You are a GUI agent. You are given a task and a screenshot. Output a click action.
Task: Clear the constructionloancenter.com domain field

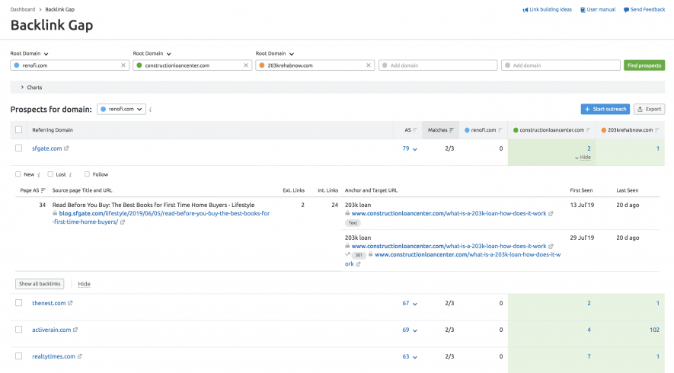click(x=246, y=65)
